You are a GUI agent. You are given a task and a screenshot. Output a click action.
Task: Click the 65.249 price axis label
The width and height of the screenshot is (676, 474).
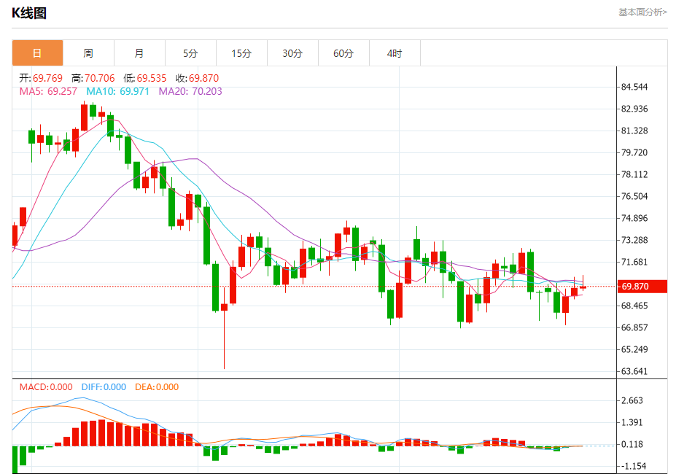point(634,349)
